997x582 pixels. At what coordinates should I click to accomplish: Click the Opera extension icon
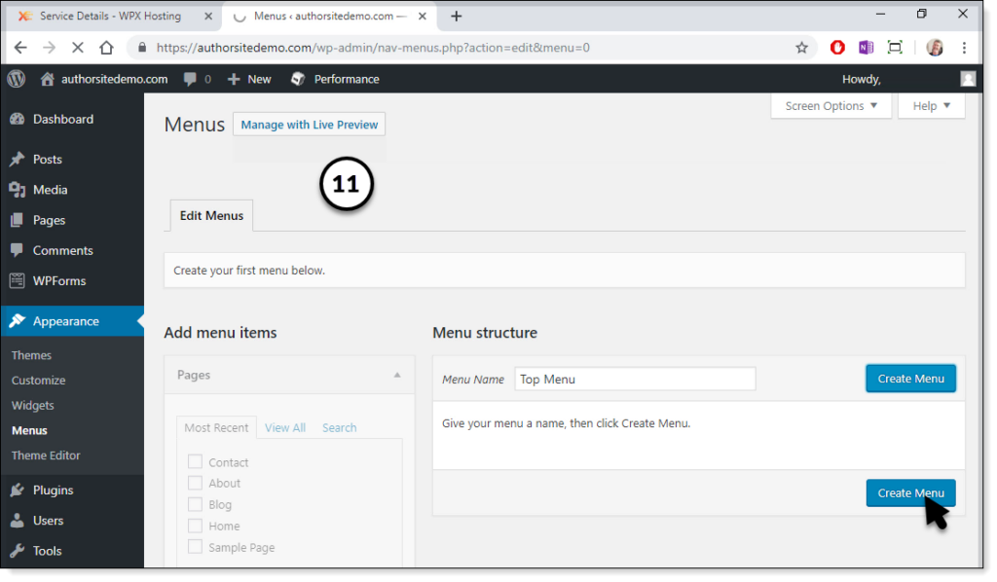pos(837,48)
